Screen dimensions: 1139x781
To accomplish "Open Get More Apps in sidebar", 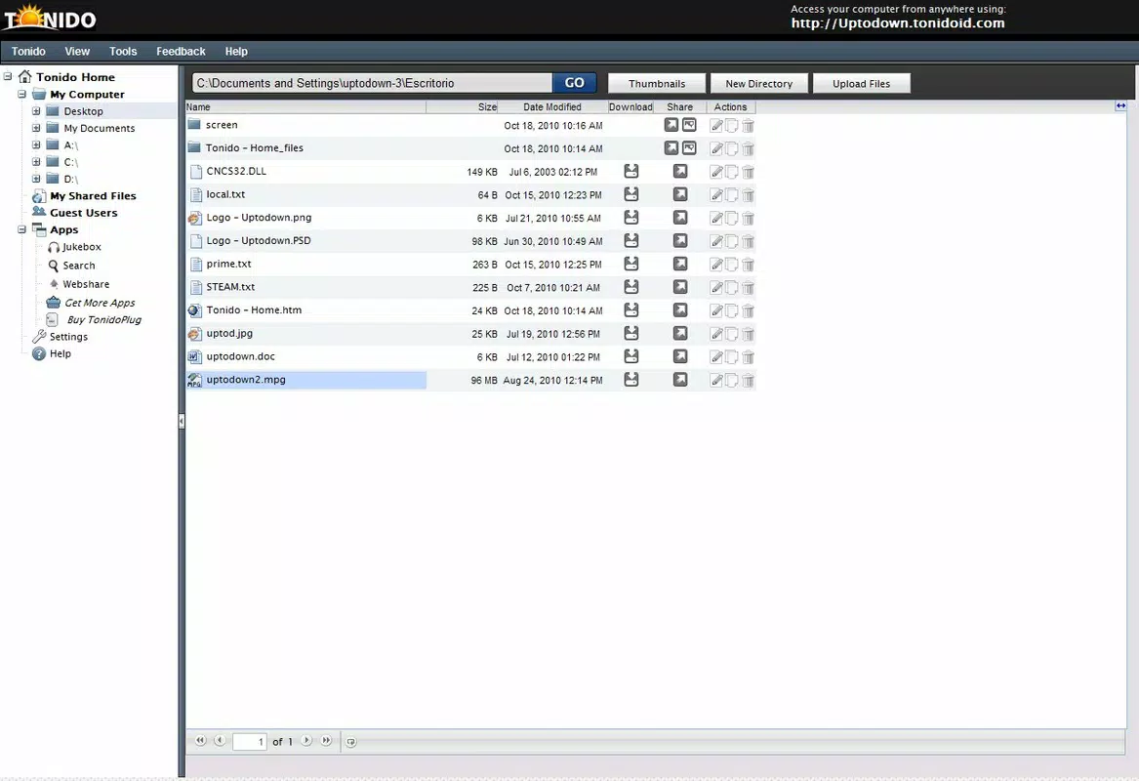I will [100, 303].
